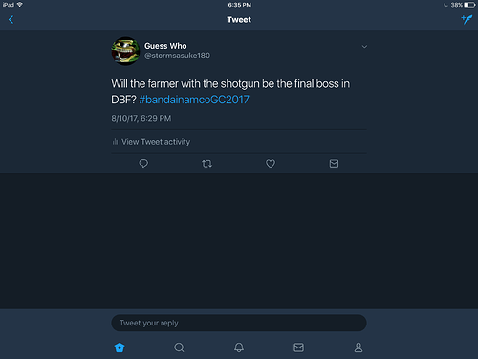
Task: Tap the reply speech bubble icon
Action: pos(143,164)
